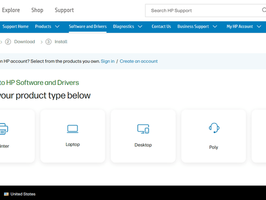The height and width of the screenshot is (200, 266).
Task: Select the Desktop computer icon
Action: click(143, 129)
